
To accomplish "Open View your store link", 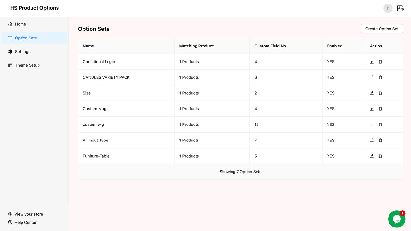I will (29, 214).
